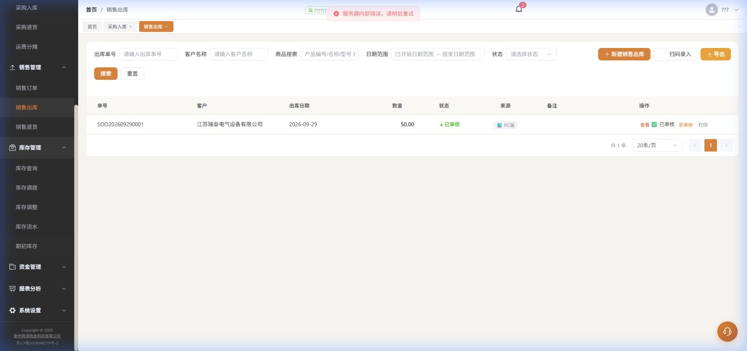Open the user account dropdown arrow
747x351 pixels.
(x=736, y=10)
